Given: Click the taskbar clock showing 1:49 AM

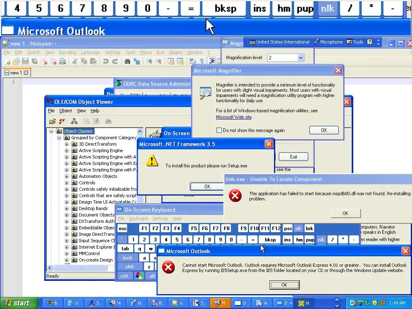Looking at the screenshot, I should pyautogui.click(x=397, y=303).
